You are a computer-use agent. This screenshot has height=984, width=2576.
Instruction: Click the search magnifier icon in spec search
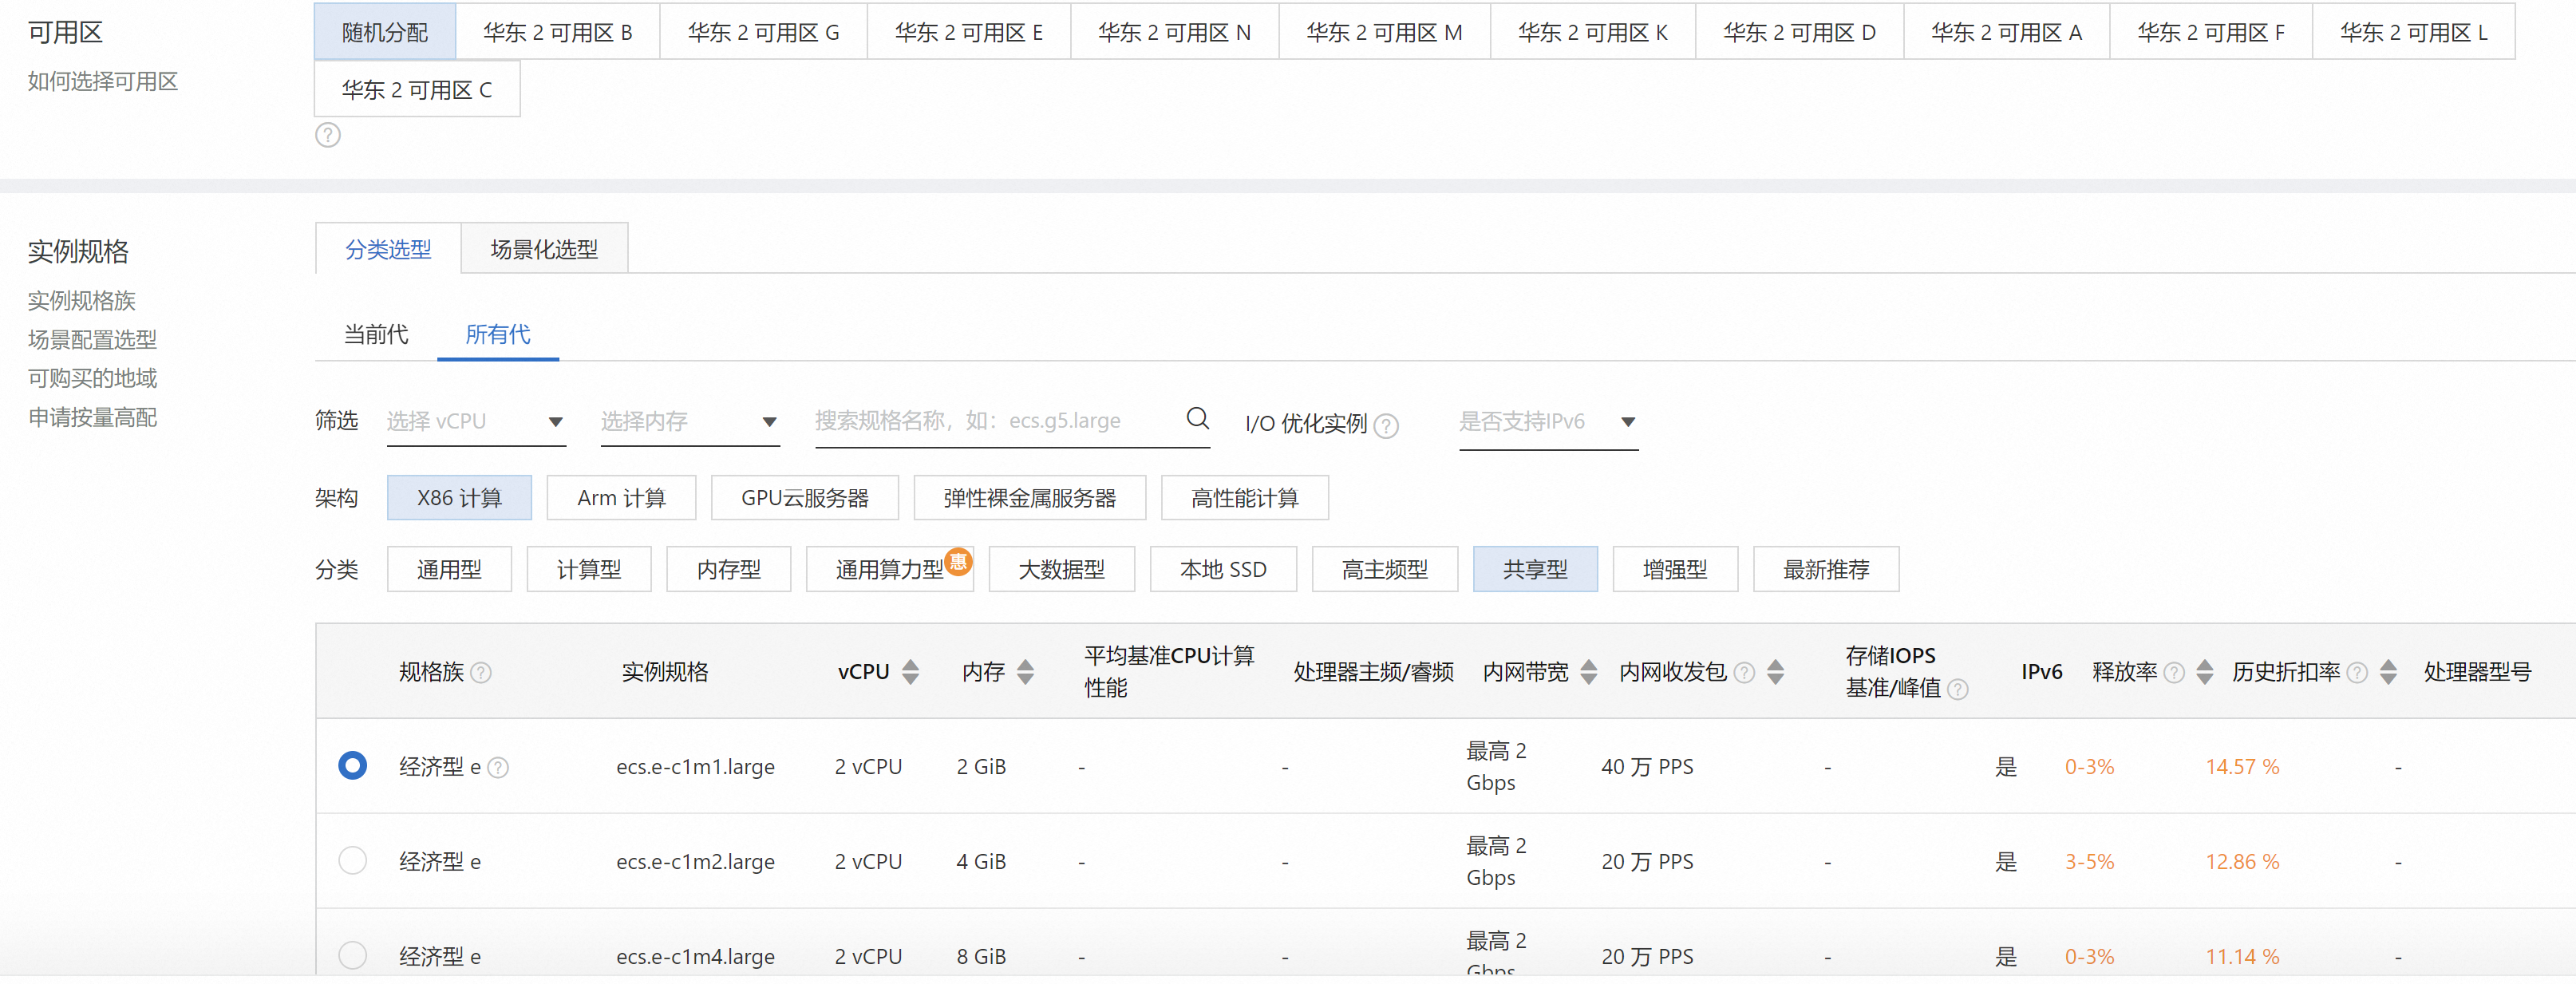[1197, 418]
